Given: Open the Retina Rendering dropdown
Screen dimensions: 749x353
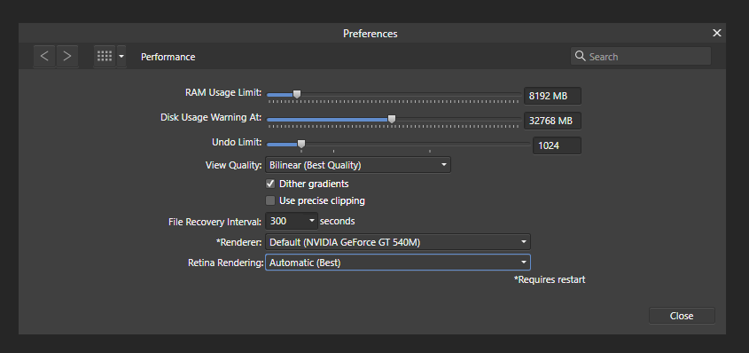Looking at the screenshot, I should point(397,263).
